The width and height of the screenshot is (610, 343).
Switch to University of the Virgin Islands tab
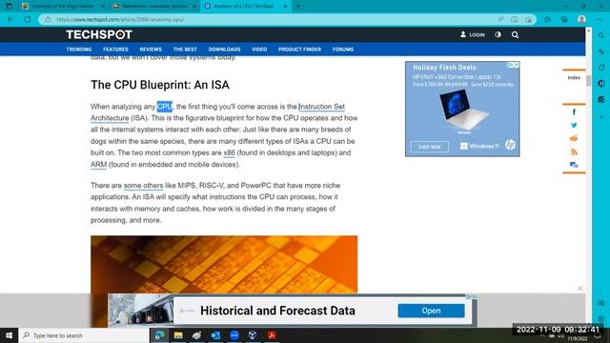coord(64,6)
